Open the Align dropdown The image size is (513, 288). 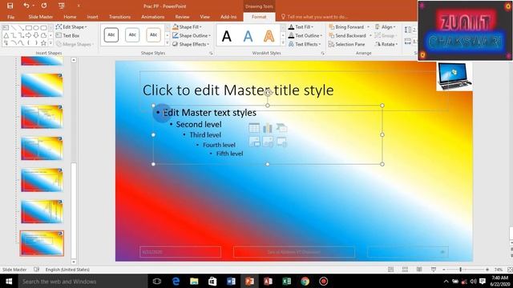coord(386,26)
